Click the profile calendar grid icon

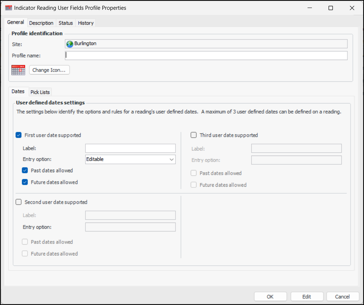point(18,70)
